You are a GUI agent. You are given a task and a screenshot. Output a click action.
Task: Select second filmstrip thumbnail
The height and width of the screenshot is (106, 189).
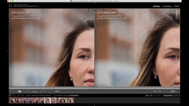(18, 100)
